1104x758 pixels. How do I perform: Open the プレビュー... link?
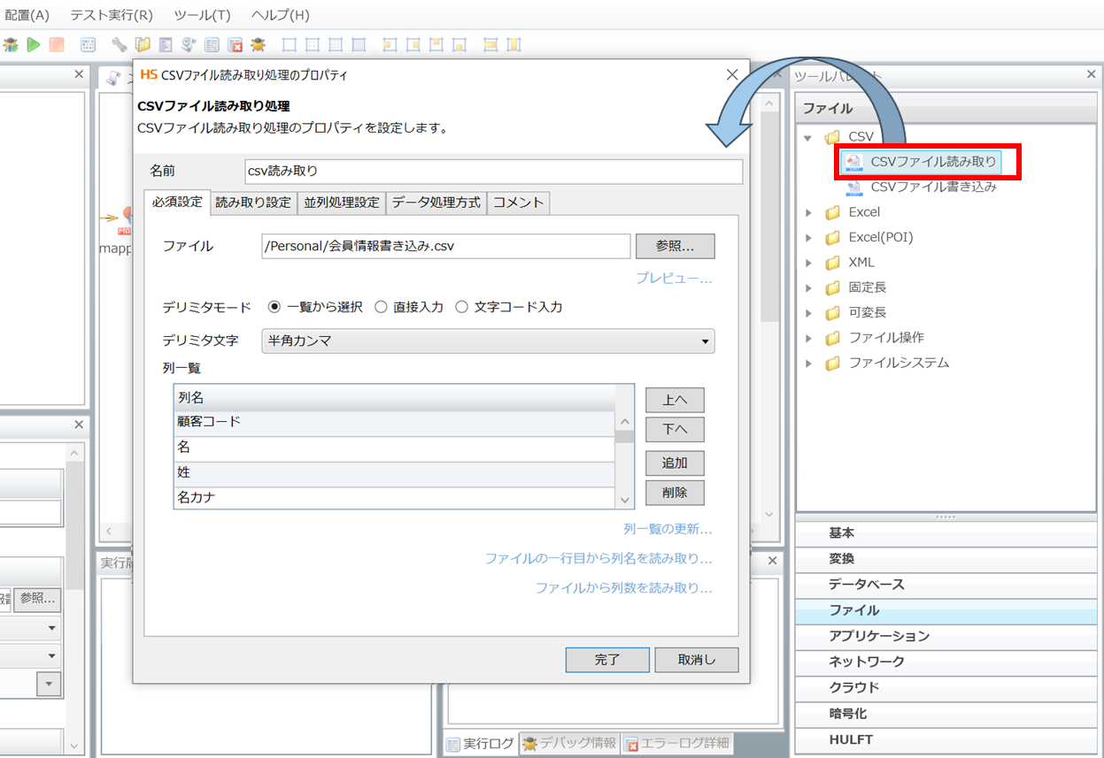674,279
